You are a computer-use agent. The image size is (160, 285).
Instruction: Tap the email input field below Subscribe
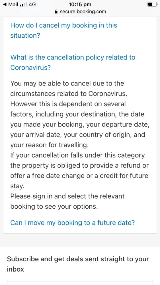point(80,283)
